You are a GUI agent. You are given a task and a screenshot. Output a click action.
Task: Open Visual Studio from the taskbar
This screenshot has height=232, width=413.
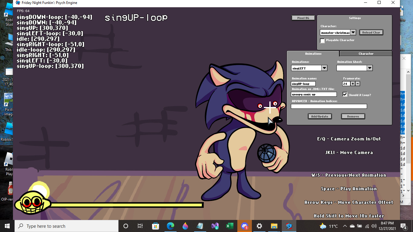point(215,226)
